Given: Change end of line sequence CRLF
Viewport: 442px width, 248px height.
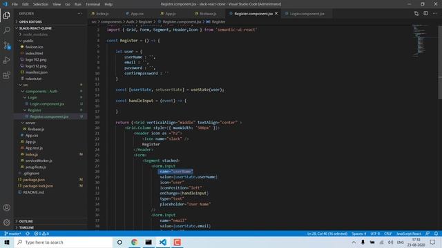Looking at the screenshot, I should [x=388, y=234].
